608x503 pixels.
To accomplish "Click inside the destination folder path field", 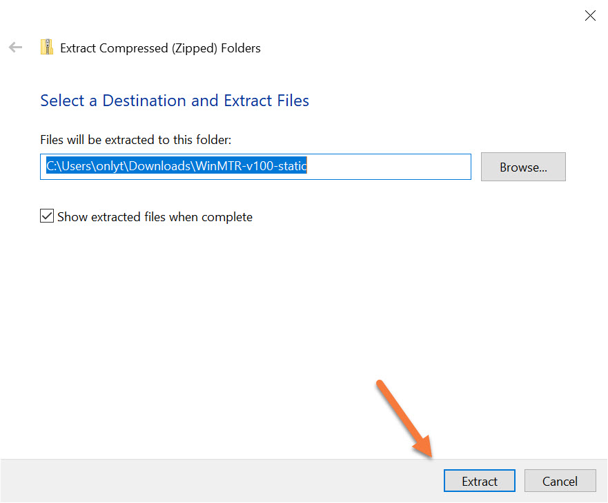I will (255, 167).
